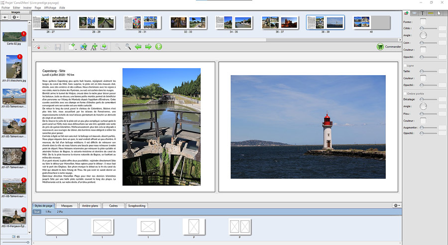Screen dimensions: 448x245
Task: Filter page styles by 1 Pic
Action: click(48, 212)
